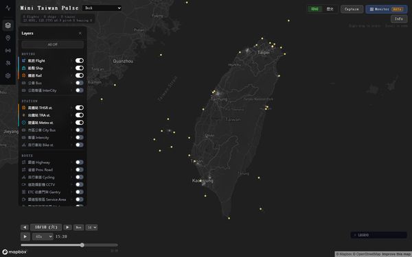The width and height of the screenshot is (412, 257).
Task: Click the Flight layer airplane icon
Action: point(23,60)
